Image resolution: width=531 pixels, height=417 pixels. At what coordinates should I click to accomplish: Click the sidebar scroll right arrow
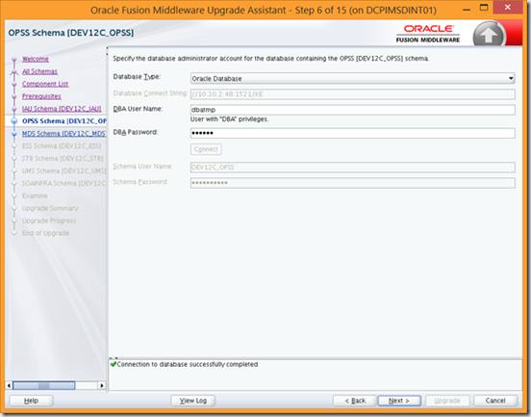click(x=101, y=385)
